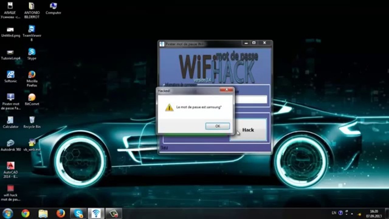389x219 pixels.
Task: Click the blue help icon in system tray
Action: [x=340, y=213]
